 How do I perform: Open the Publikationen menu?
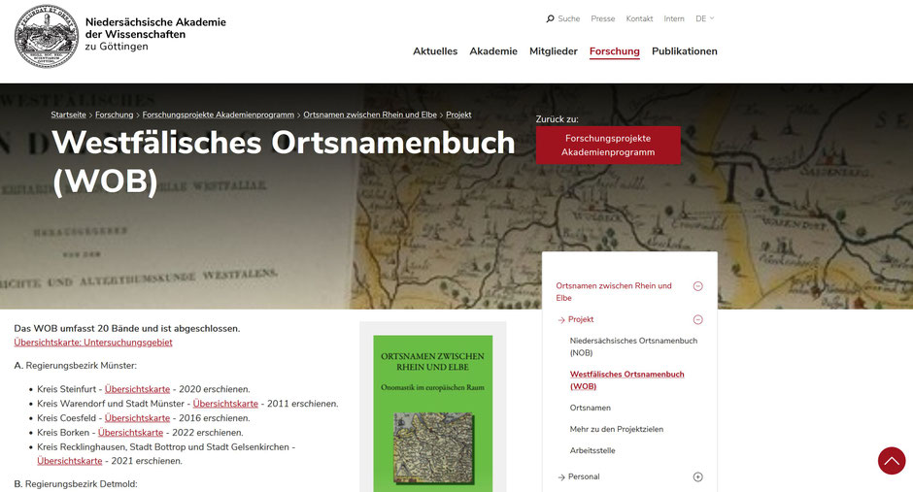click(x=684, y=51)
